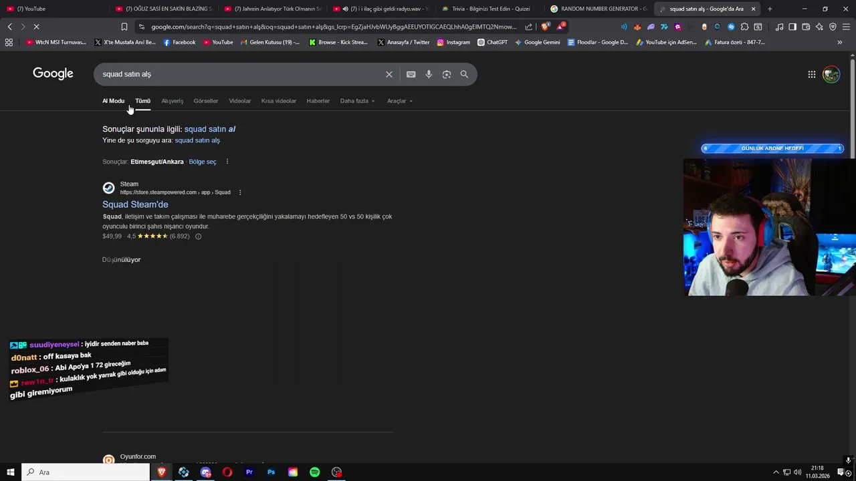Select the Görseller search tab
856x481 pixels.
pos(206,101)
